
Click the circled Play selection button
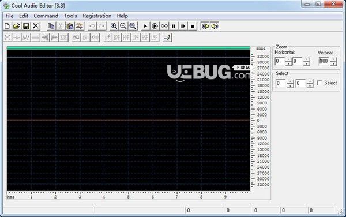155,26
